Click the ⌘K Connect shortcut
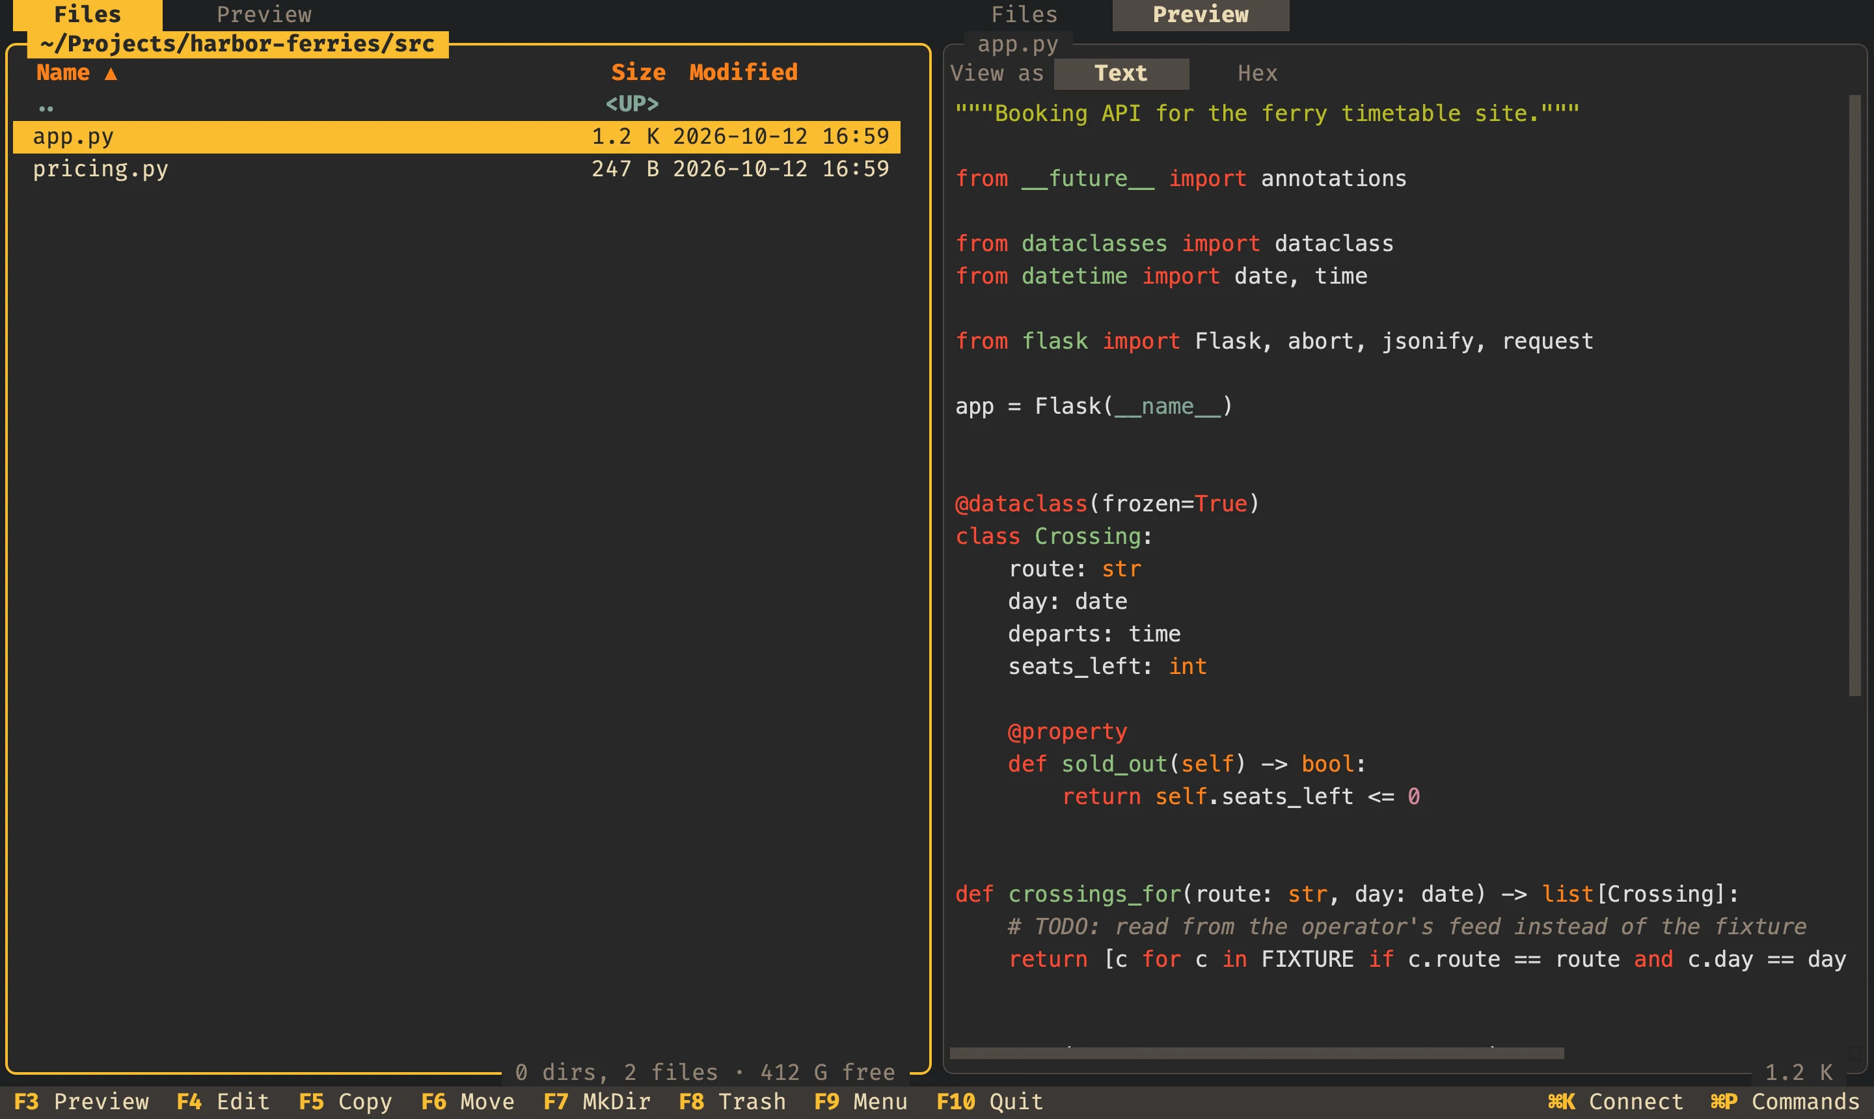The image size is (1874, 1119). coord(1614,1101)
